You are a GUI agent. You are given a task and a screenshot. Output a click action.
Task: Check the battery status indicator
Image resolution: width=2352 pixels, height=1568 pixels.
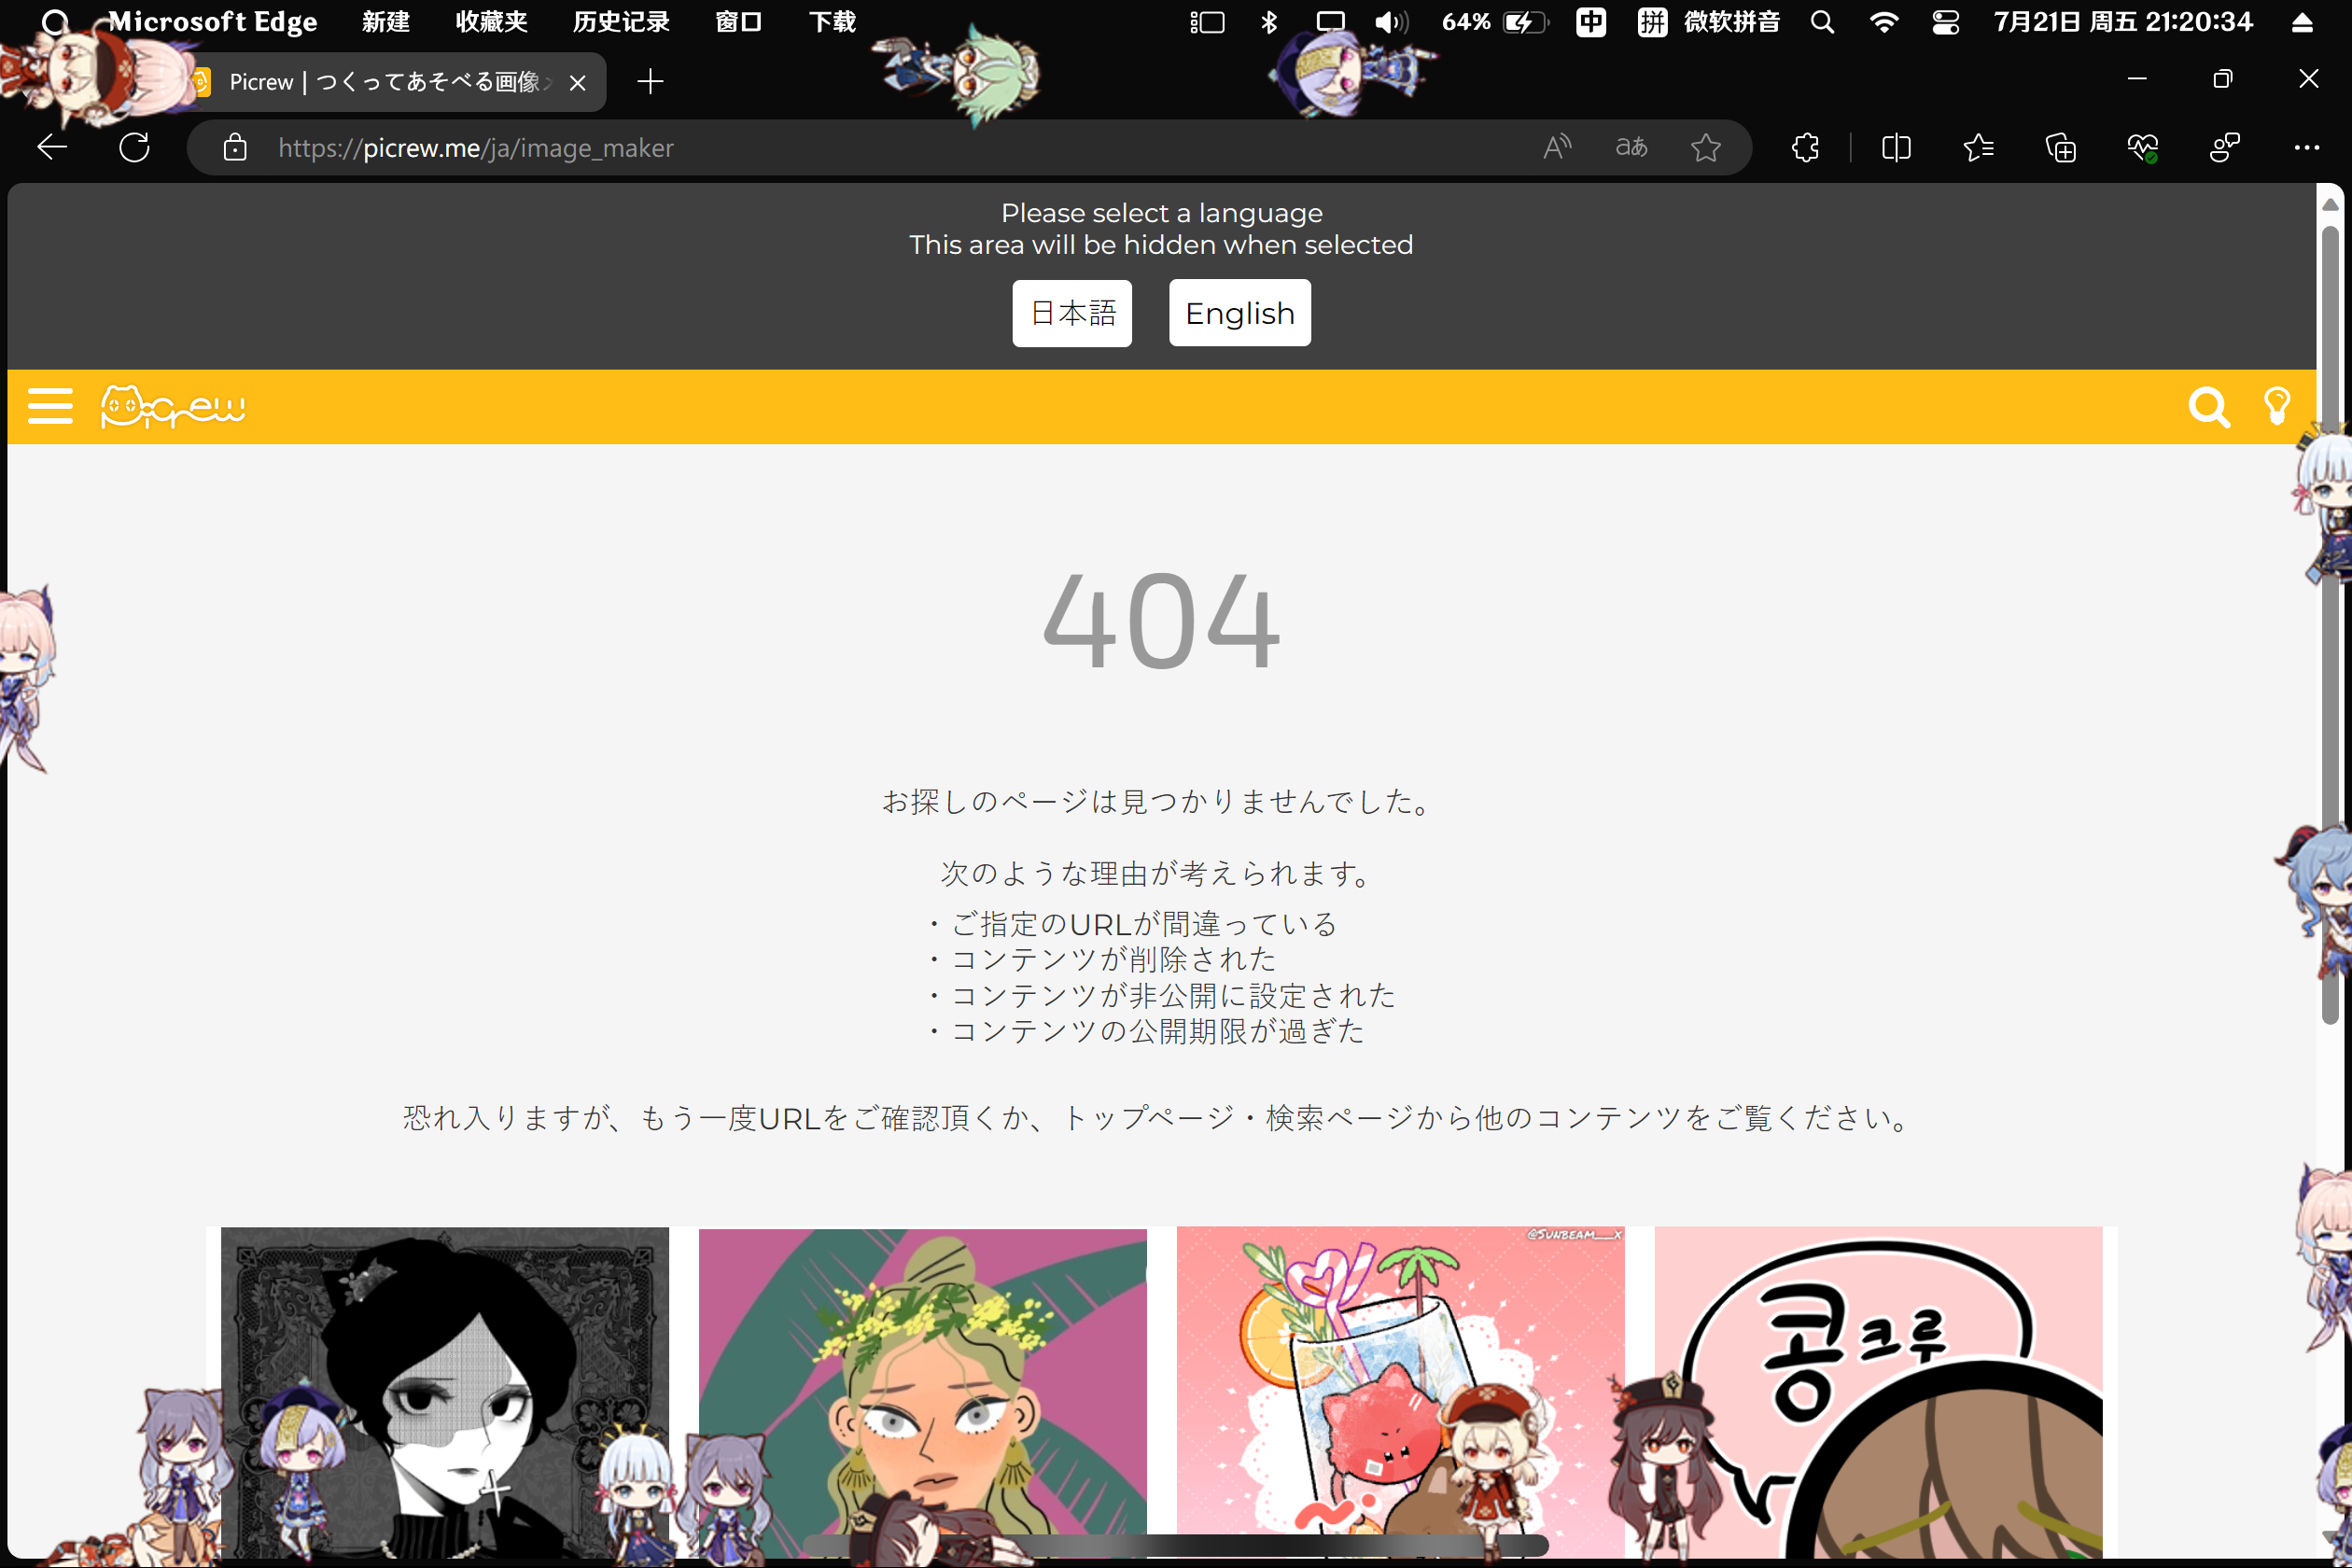pos(1495,22)
